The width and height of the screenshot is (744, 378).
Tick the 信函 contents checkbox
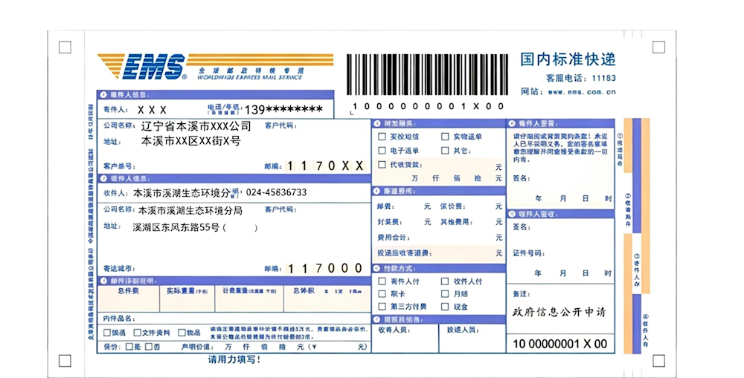click(x=107, y=333)
